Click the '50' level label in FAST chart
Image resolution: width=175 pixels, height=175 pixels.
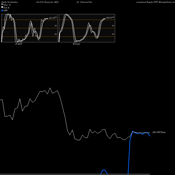coord(56,26)
